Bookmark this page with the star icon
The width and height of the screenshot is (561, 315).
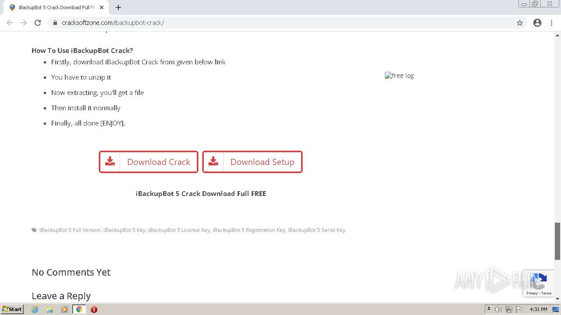tap(520, 23)
